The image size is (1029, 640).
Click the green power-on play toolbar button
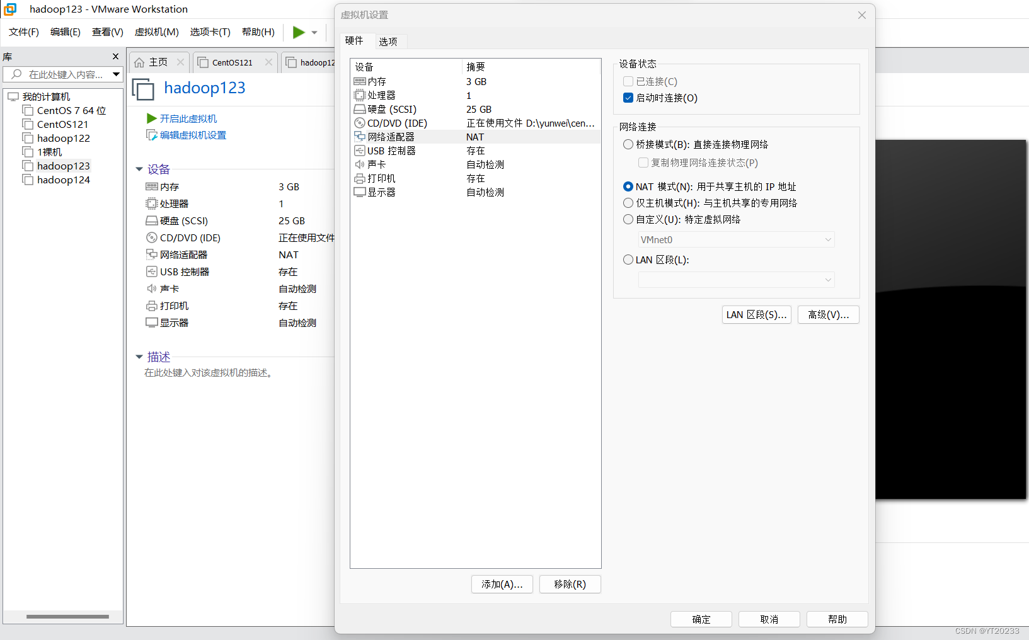coord(299,32)
